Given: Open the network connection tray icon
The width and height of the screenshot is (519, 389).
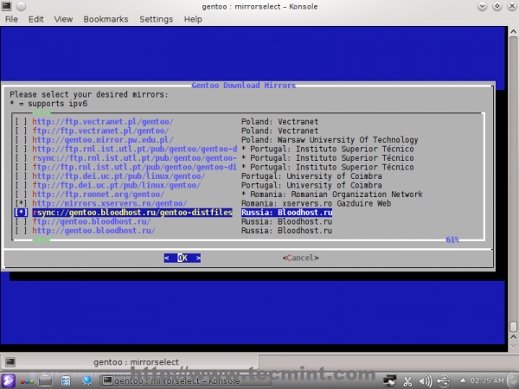Looking at the screenshot, I should (x=389, y=381).
